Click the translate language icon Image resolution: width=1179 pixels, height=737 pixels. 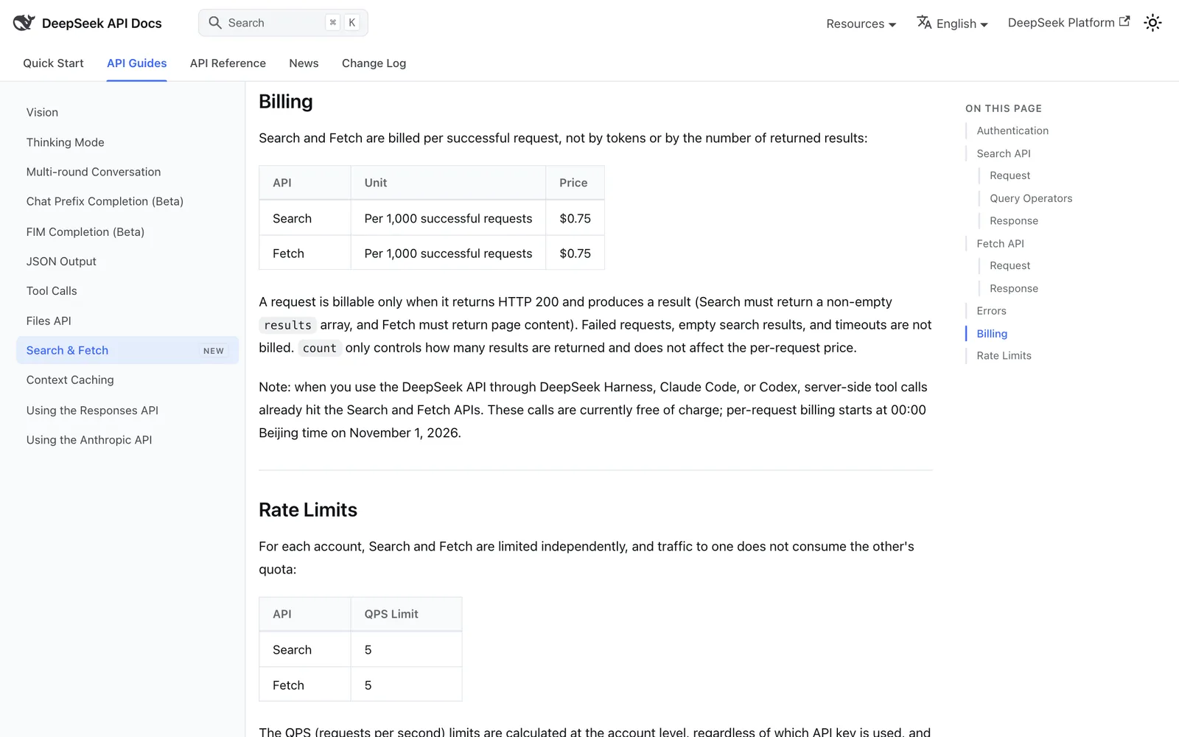[x=924, y=23]
